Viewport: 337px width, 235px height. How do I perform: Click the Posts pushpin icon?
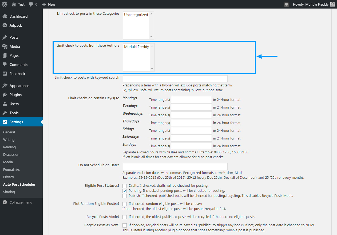[5, 37]
